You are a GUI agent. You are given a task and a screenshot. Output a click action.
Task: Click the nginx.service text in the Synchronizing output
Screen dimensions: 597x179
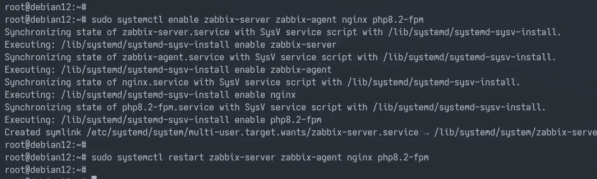[155, 83]
